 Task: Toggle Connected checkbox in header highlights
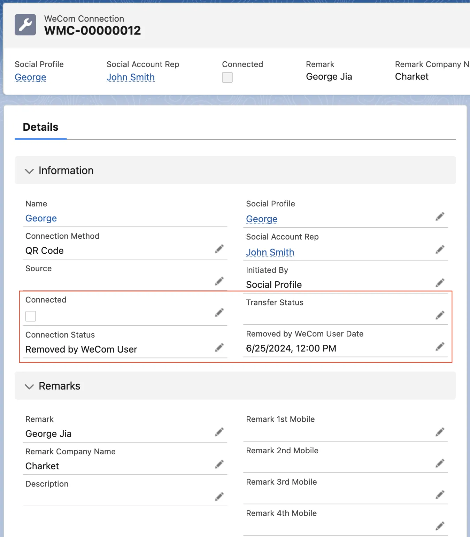(x=227, y=77)
